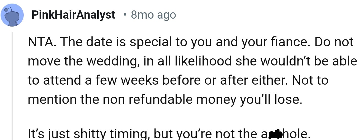Collapse the comment via the vertical thread line
Image resolution: width=361 pixels, height=140 pixels.
[x=12, y=86]
